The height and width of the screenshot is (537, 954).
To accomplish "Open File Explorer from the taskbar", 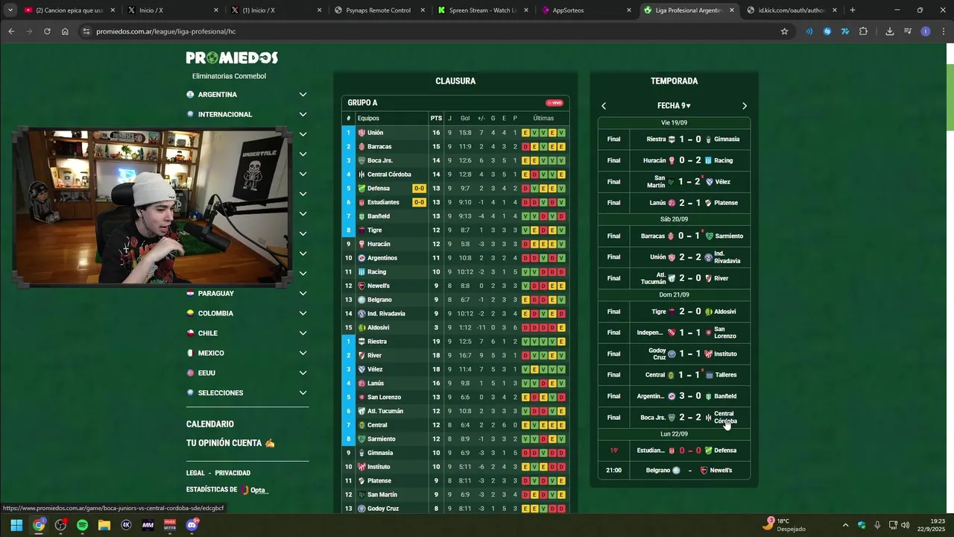I will [x=104, y=525].
